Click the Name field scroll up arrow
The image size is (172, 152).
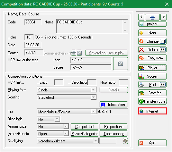pyautogui.click(x=125, y=23)
